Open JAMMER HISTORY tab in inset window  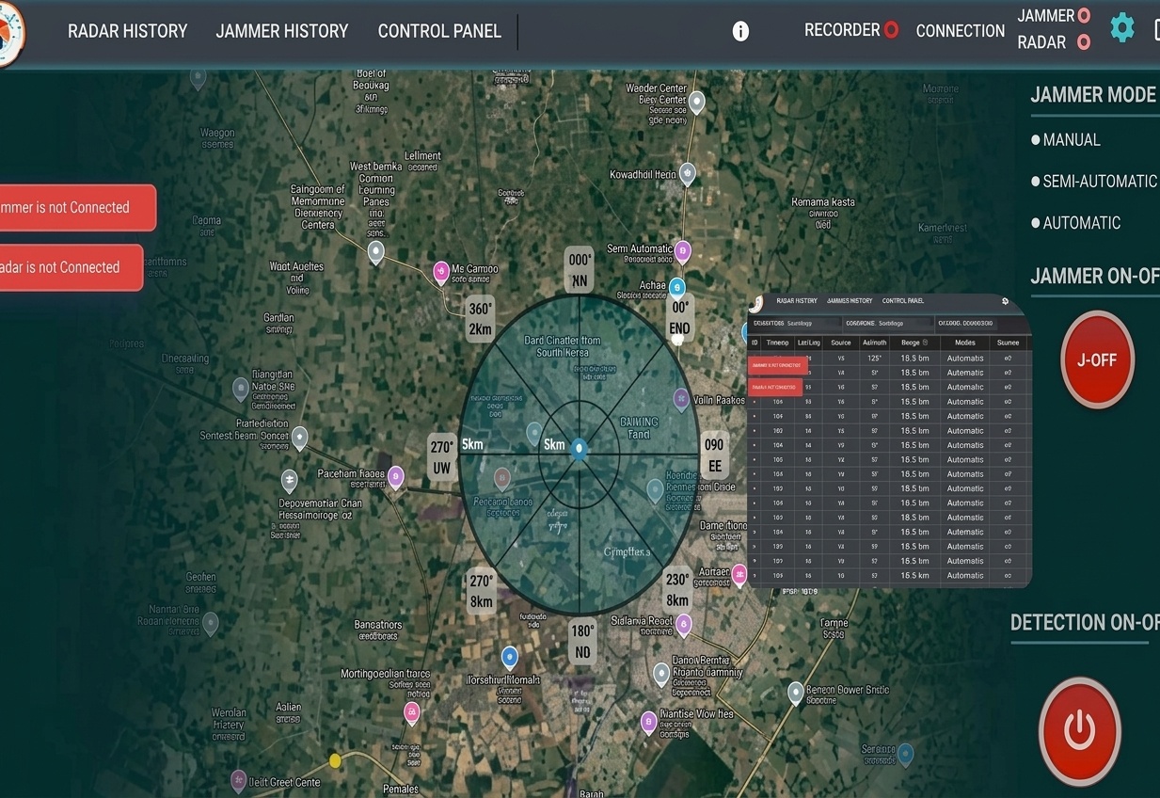tap(850, 301)
